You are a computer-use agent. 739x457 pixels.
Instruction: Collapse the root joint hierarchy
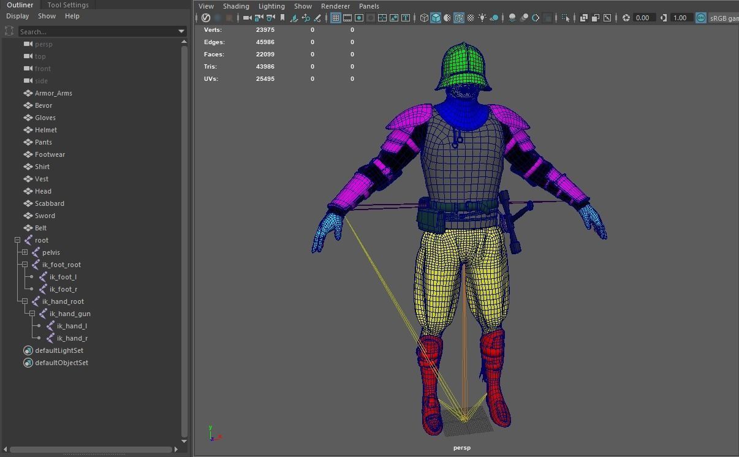click(17, 240)
